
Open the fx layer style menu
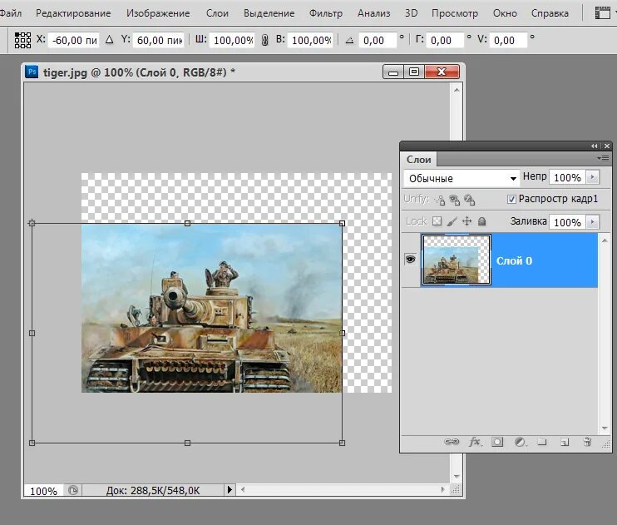(475, 442)
